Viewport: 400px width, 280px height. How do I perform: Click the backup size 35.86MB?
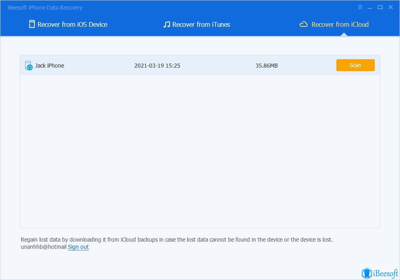point(266,66)
